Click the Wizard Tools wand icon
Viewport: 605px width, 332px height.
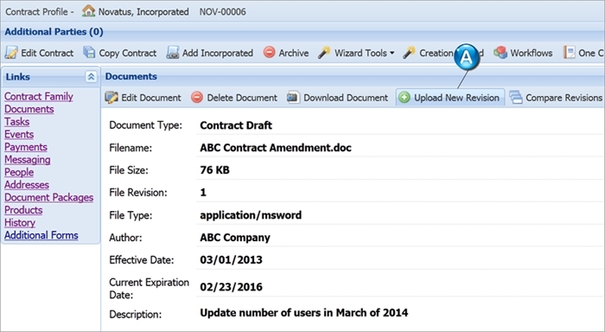[324, 53]
